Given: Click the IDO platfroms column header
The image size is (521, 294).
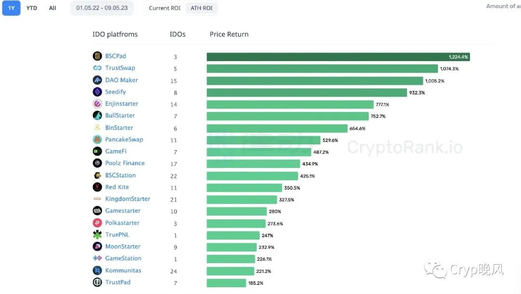Looking at the screenshot, I should [x=115, y=34].
